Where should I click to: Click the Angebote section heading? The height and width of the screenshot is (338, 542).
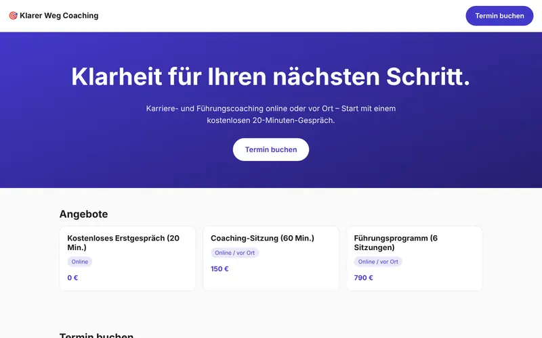[83, 214]
